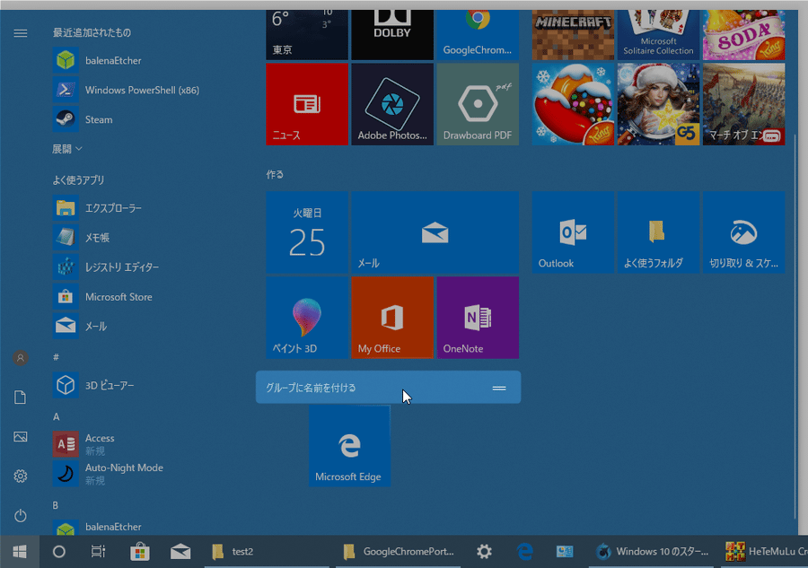Open the ニュース news tile
Image resolution: width=808 pixels, height=568 pixels.
[x=307, y=104]
